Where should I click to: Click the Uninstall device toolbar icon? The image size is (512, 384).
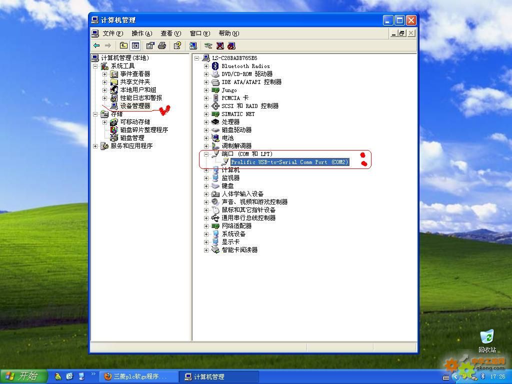[220, 45]
